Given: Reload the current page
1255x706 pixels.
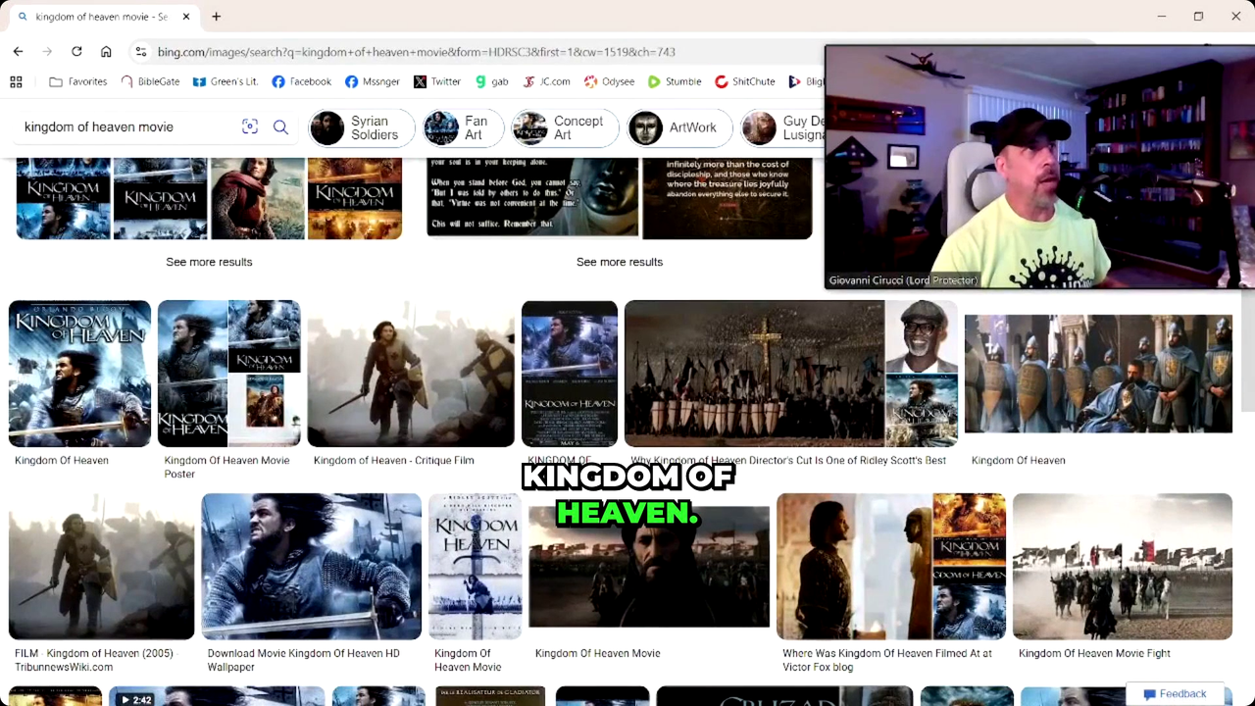Looking at the screenshot, I should point(76,51).
